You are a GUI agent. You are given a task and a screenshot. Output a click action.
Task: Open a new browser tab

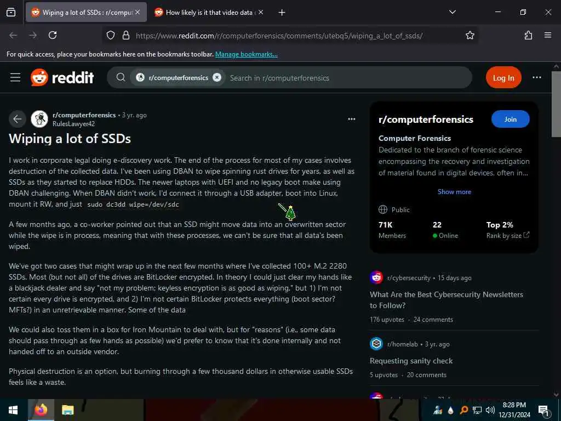pos(282,13)
